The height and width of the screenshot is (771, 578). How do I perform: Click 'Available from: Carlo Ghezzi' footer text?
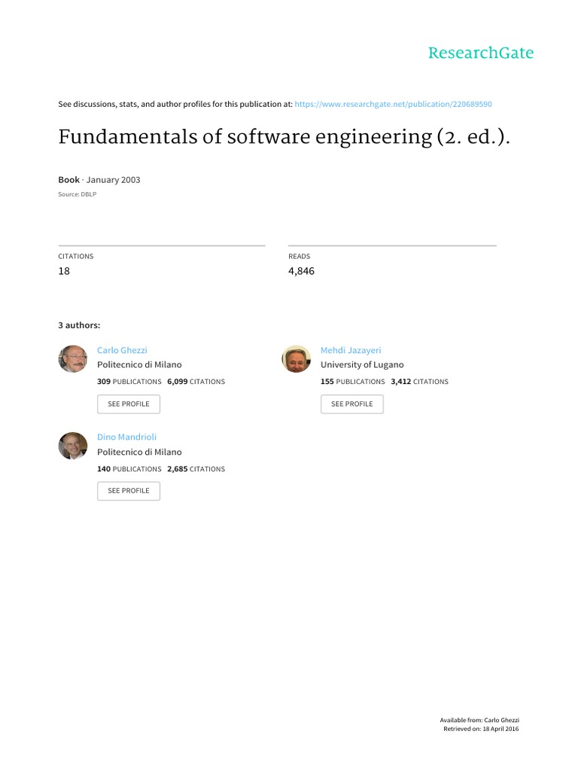pos(479,721)
